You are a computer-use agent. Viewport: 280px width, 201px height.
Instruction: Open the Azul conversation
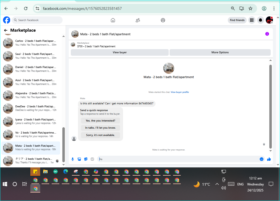click(x=31, y=82)
